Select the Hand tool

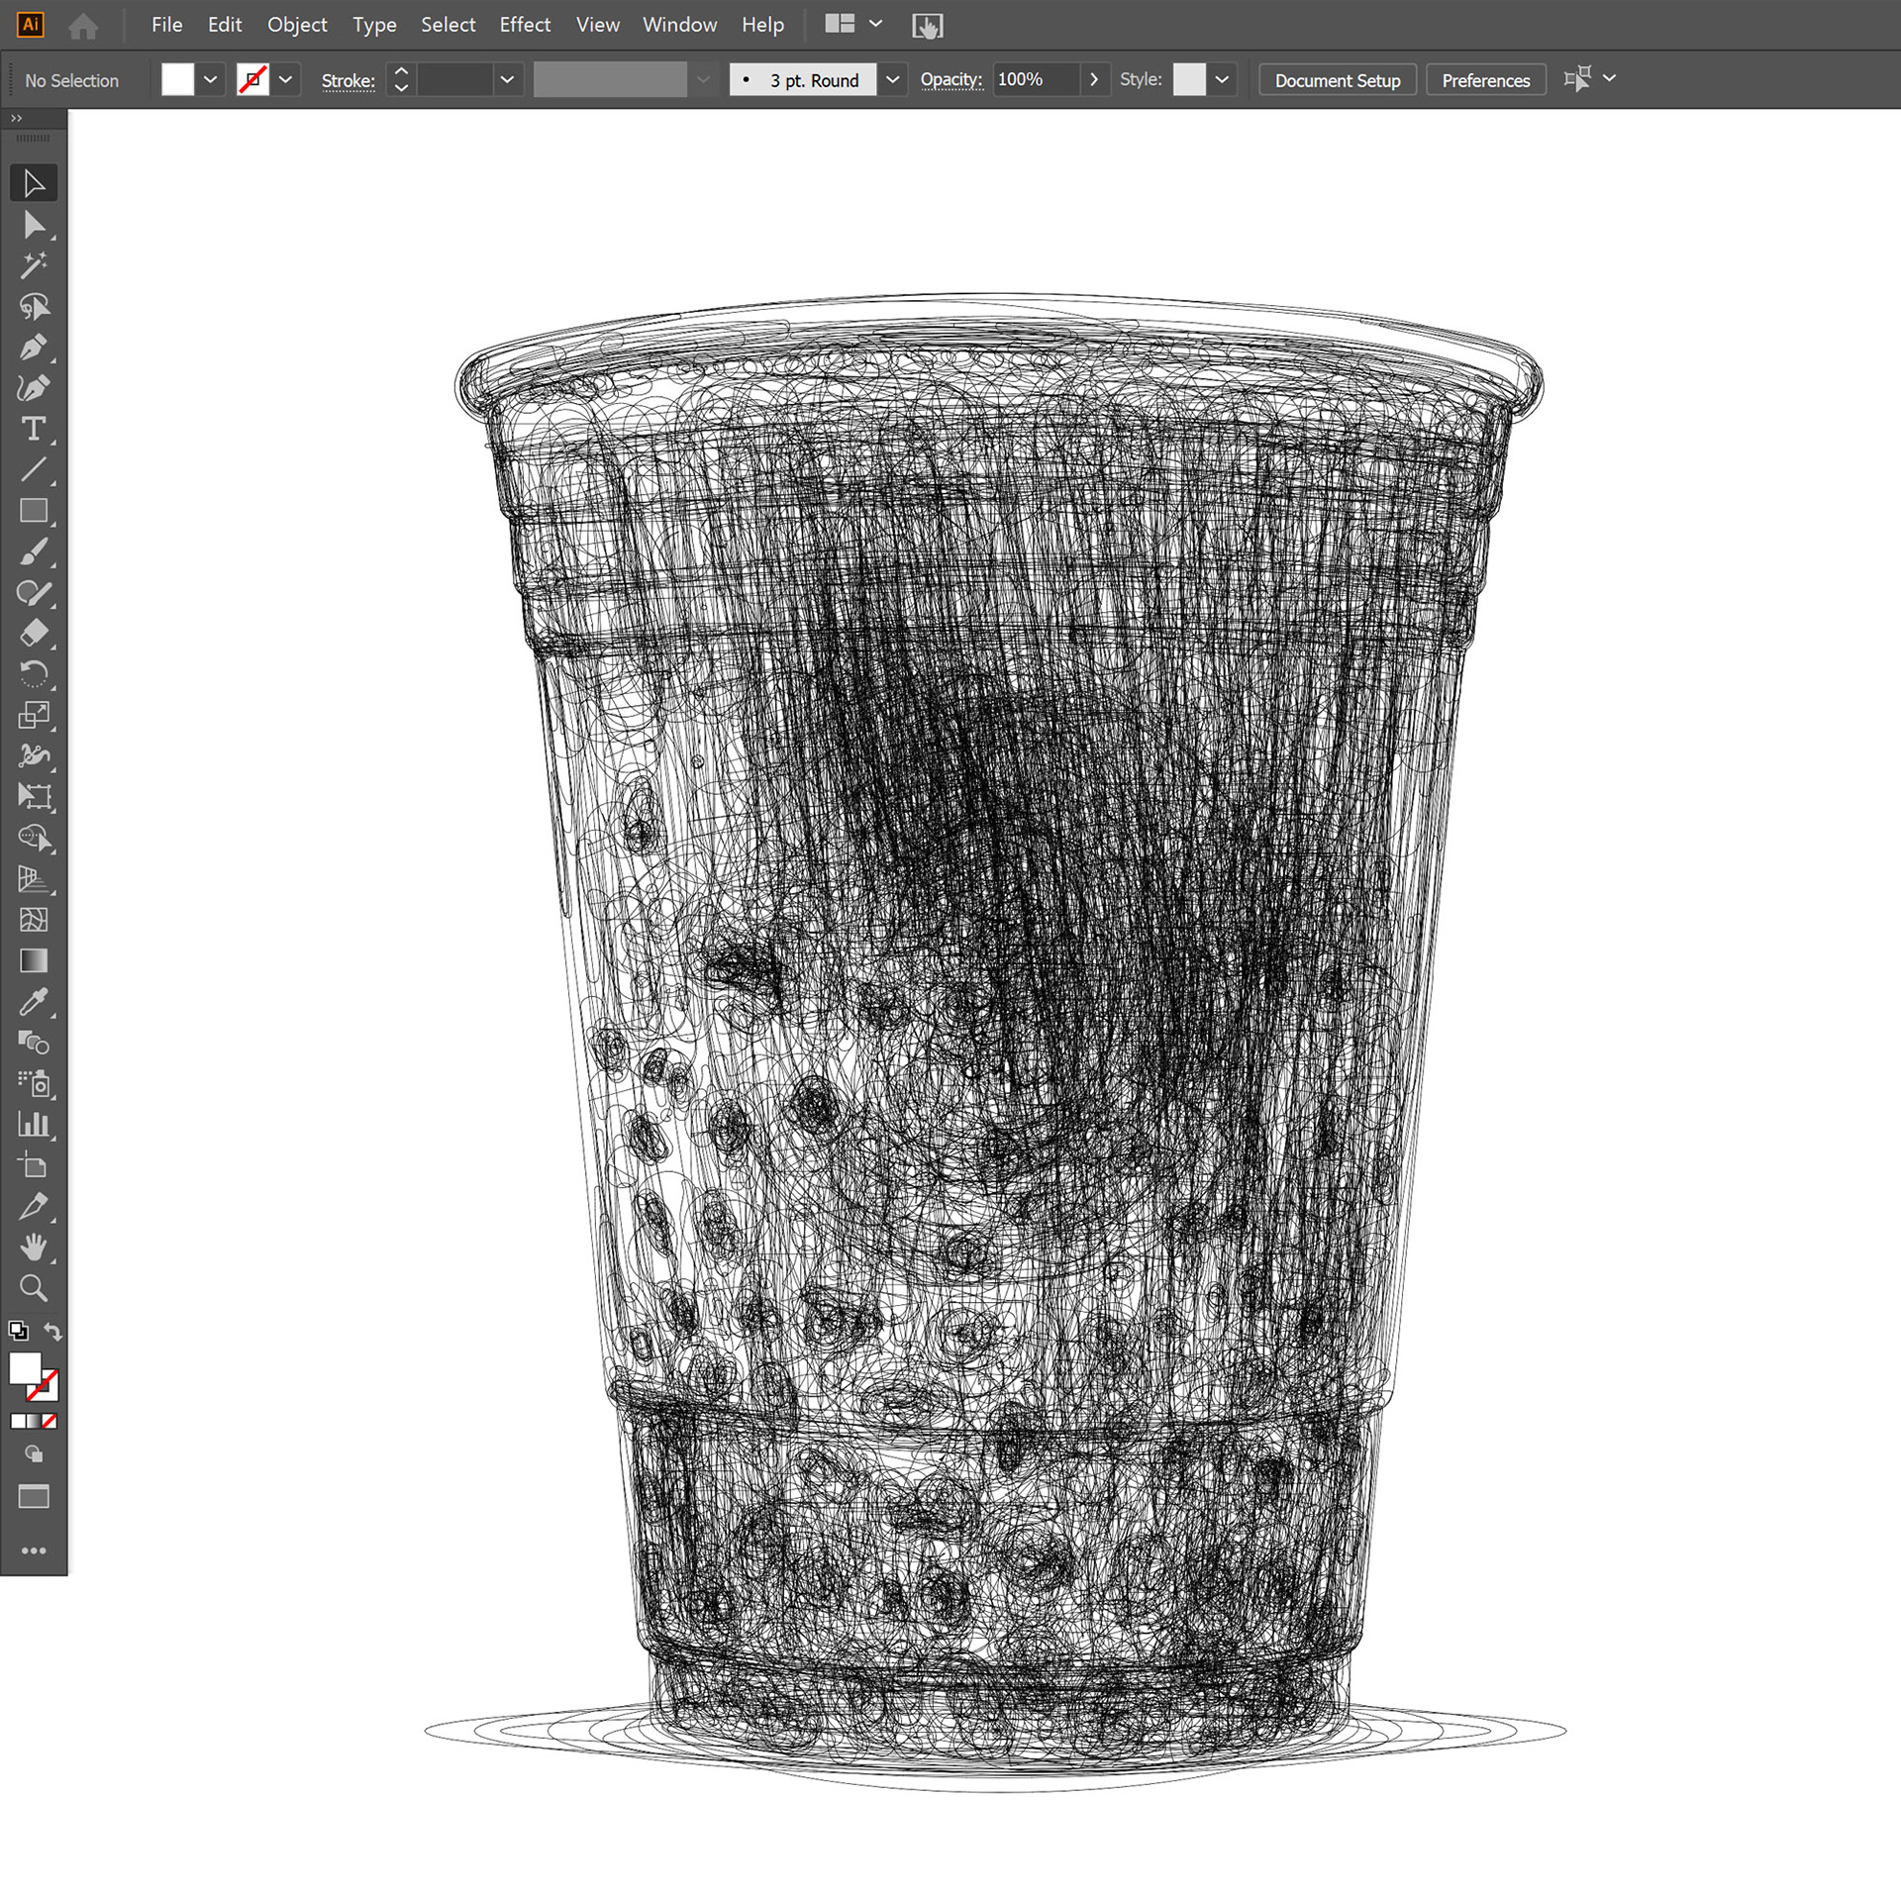click(33, 1248)
